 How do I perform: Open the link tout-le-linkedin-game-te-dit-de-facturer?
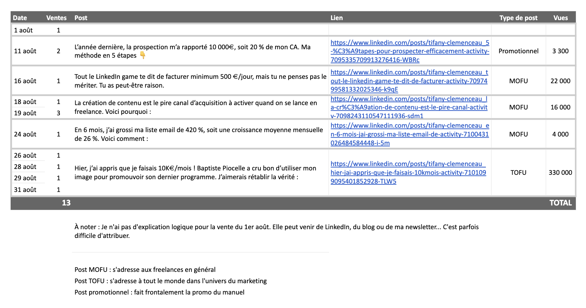(409, 81)
